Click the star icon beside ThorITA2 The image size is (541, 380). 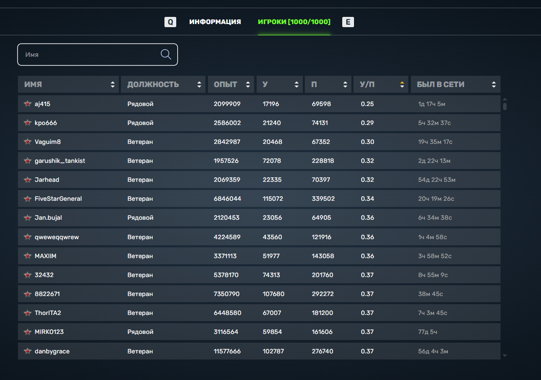point(28,312)
